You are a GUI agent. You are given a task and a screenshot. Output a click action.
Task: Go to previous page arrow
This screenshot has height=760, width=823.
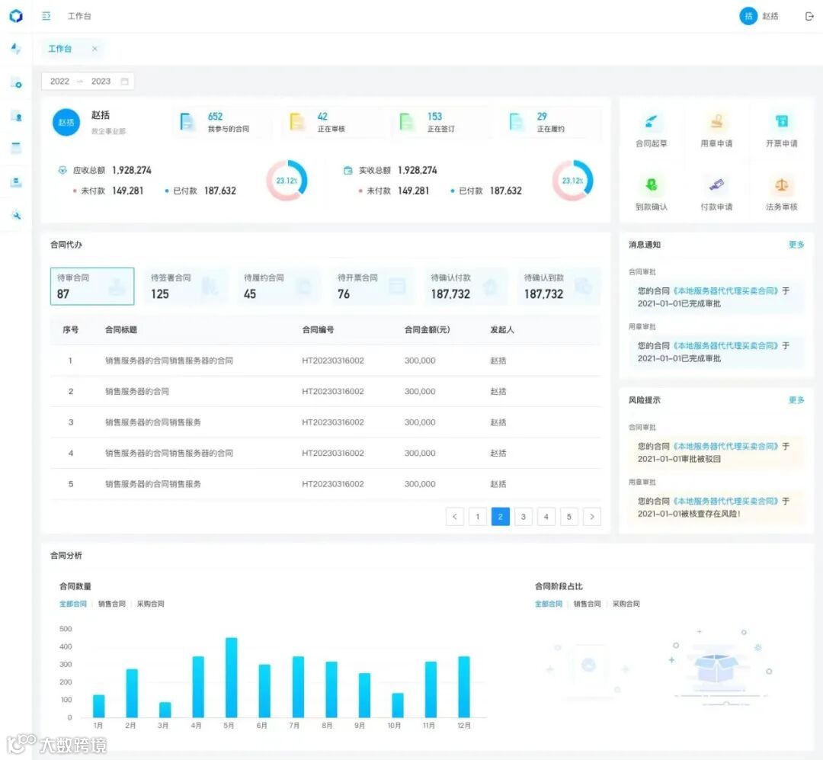click(x=454, y=517)
